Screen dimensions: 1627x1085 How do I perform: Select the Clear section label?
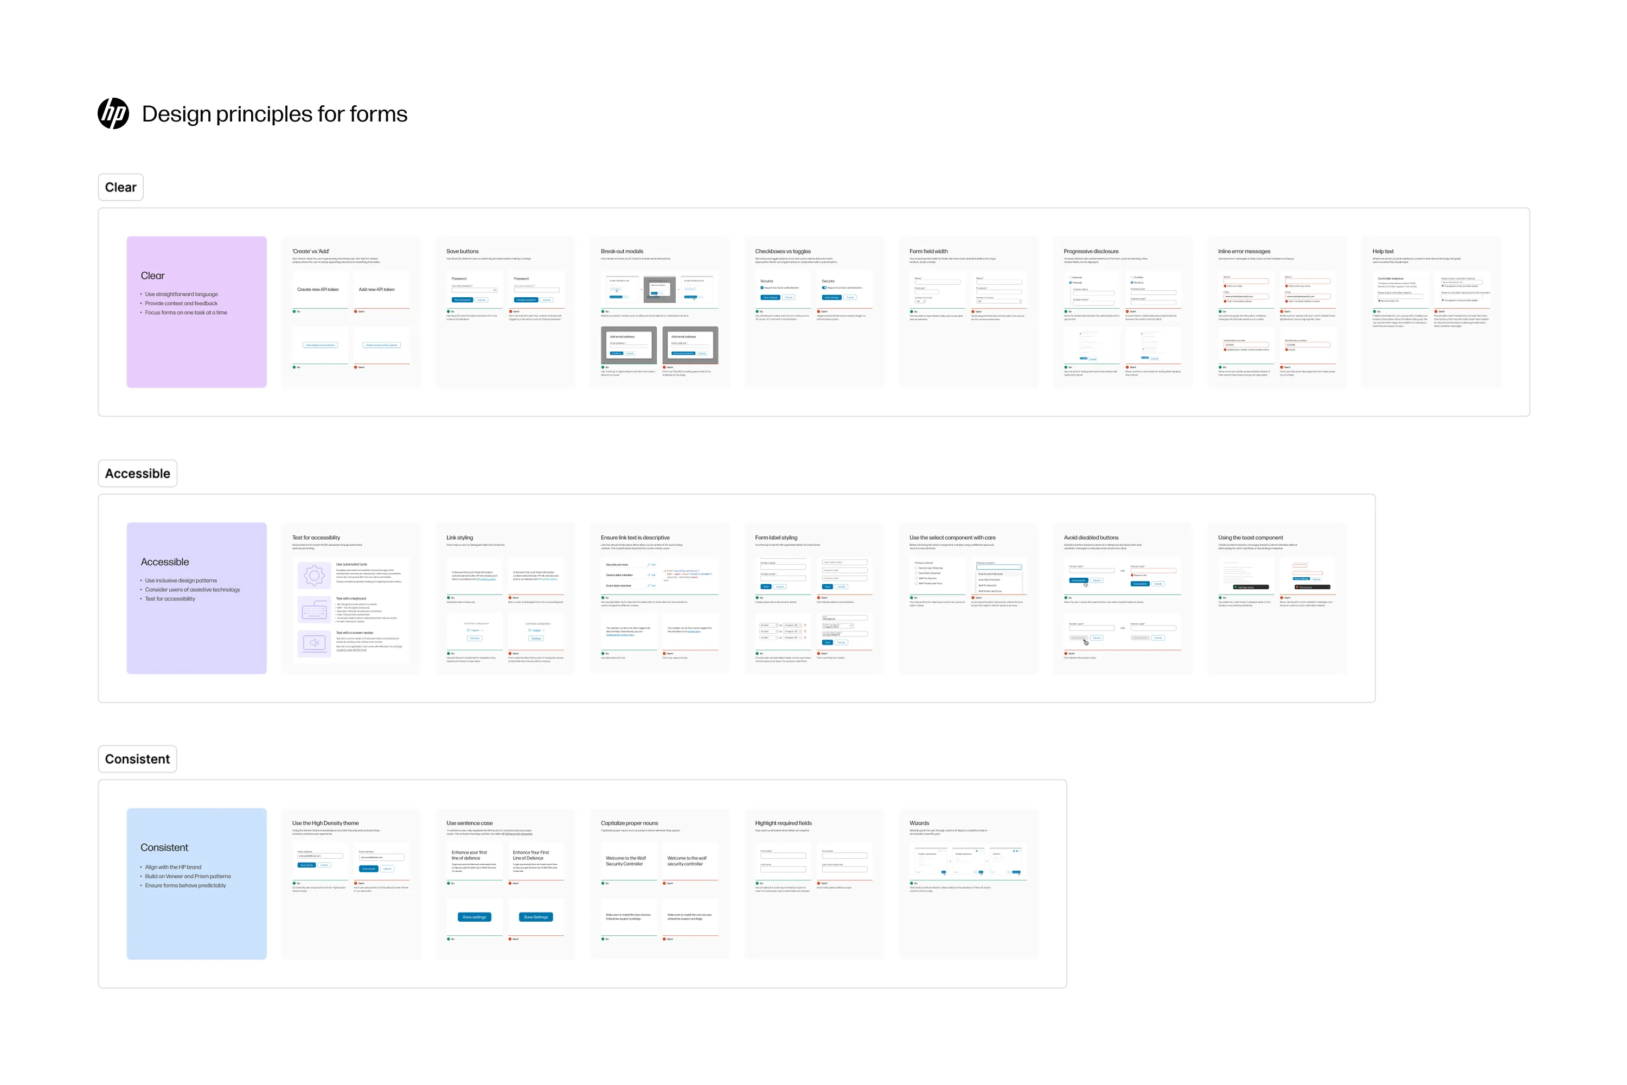click(x=120, y=188)
